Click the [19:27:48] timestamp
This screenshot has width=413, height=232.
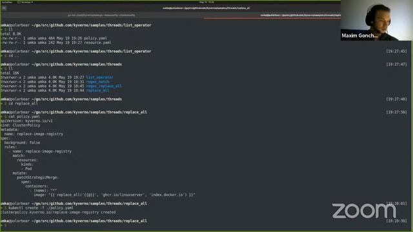click(396, 99)
